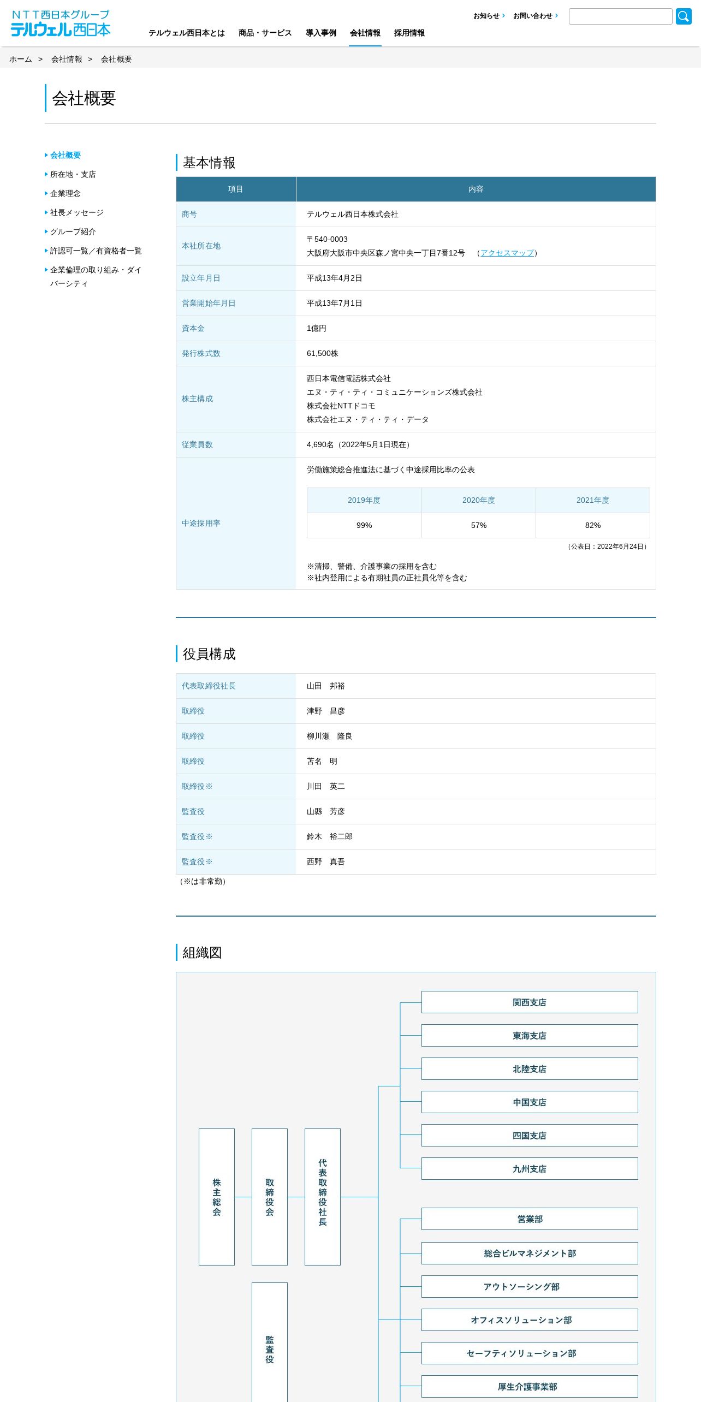Go to 会社情報 breadcrumb
Viewport: 701px width, 1402px height.
pos(67,59)
